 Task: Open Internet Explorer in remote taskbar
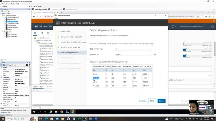click(x=51, y=112)
